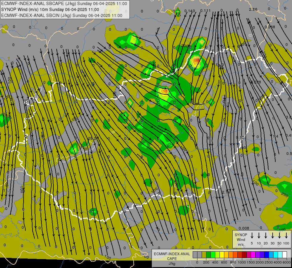The width and height of the screenshot is (292, 268).
Task: Click the SBCIN title line in the header
Action: tap(62, 15)
